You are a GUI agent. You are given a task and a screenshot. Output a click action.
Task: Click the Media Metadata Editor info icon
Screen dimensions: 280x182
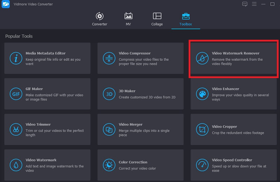[16, 58]
